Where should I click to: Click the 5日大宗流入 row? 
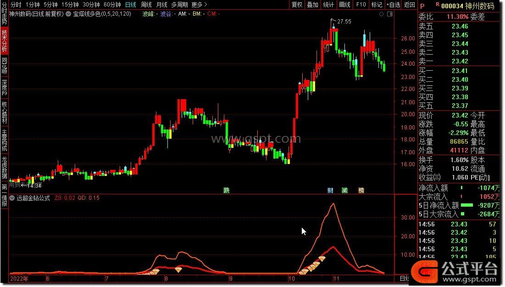coord(459,214)
